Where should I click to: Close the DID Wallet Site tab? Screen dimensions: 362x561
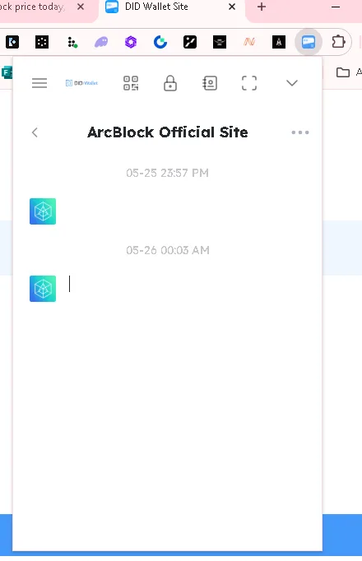click(232, 7)
